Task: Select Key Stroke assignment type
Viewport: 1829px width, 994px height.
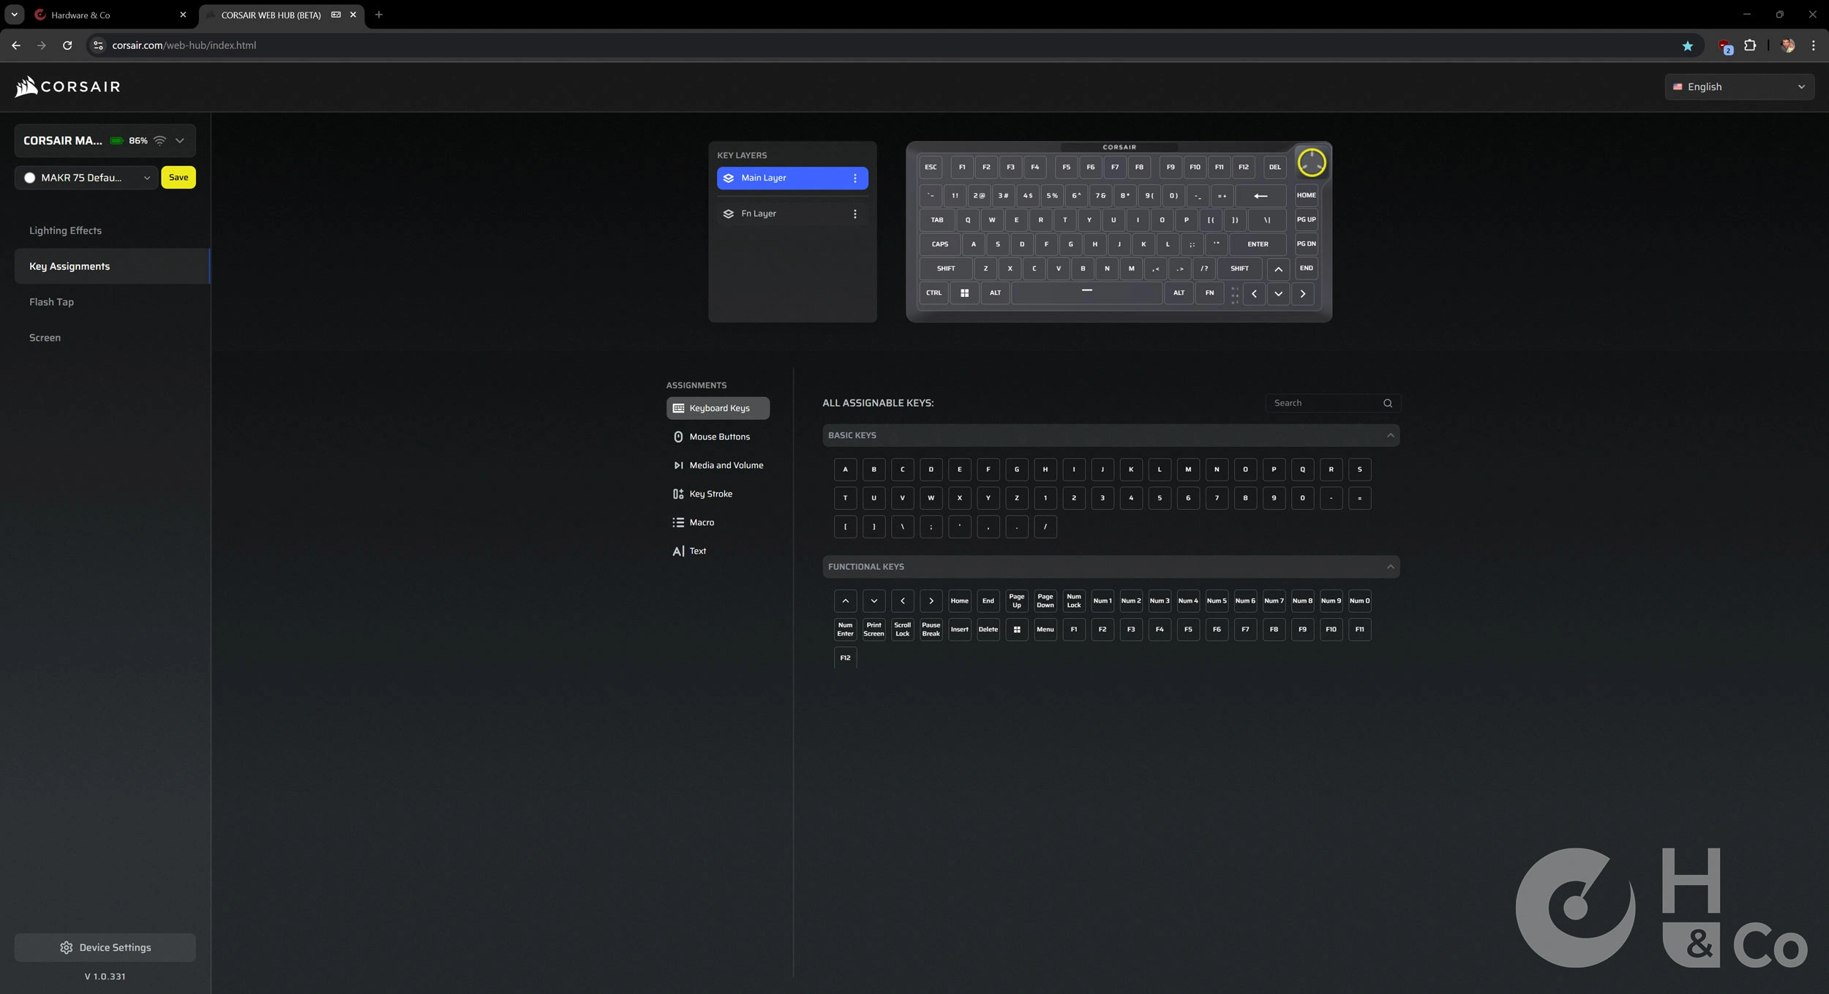Action: [718, 494]
